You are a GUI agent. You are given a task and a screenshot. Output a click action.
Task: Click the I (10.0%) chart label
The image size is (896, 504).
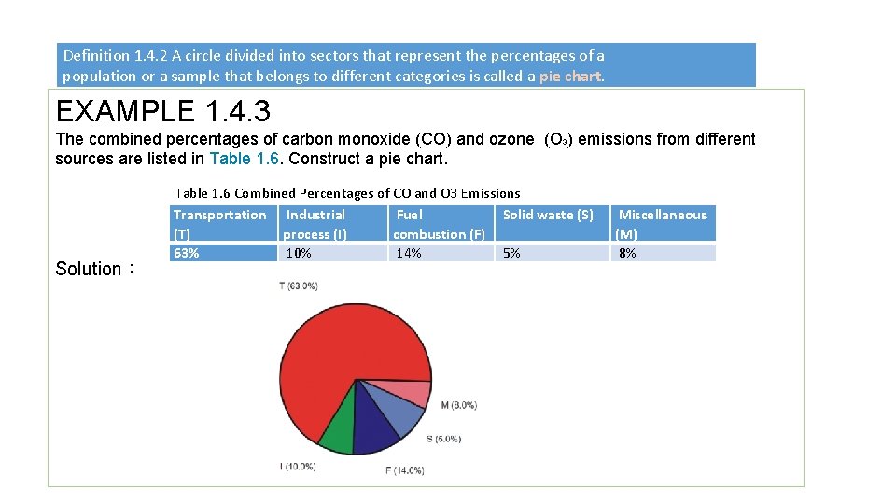click(x=298, y=467)
